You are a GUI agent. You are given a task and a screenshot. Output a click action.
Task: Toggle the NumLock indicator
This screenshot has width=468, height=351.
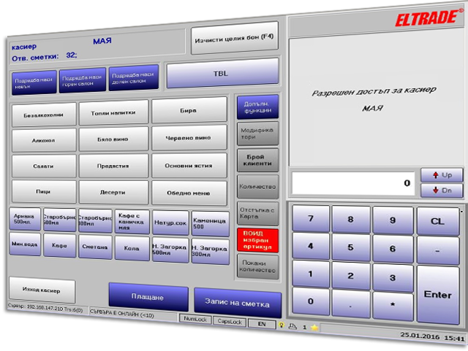point(195,319)
